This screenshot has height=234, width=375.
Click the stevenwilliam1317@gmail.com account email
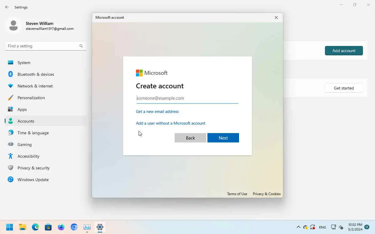(50, 29)
